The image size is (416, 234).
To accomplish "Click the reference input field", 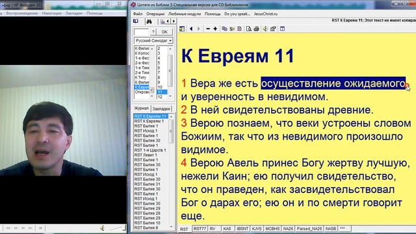I will point(142,32).
